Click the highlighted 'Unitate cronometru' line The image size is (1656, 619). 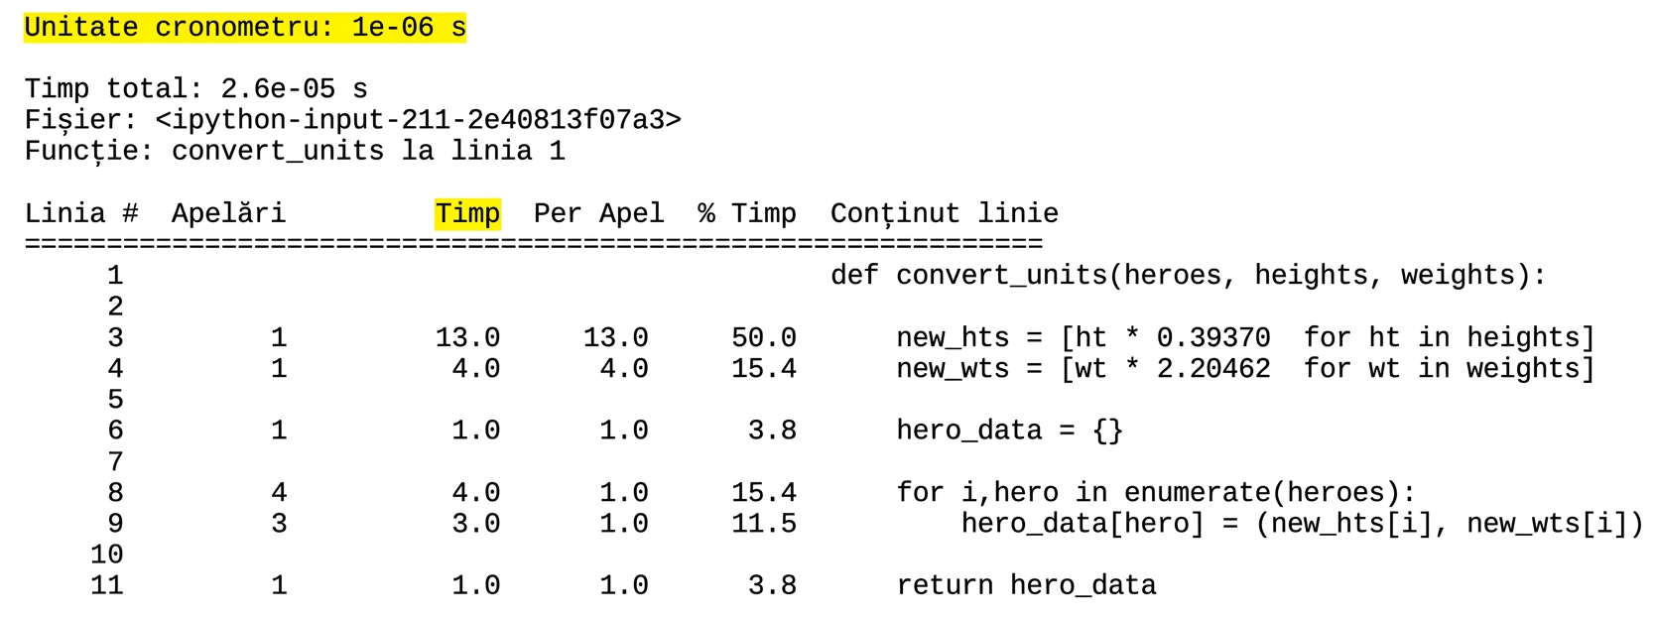point(245,28)
